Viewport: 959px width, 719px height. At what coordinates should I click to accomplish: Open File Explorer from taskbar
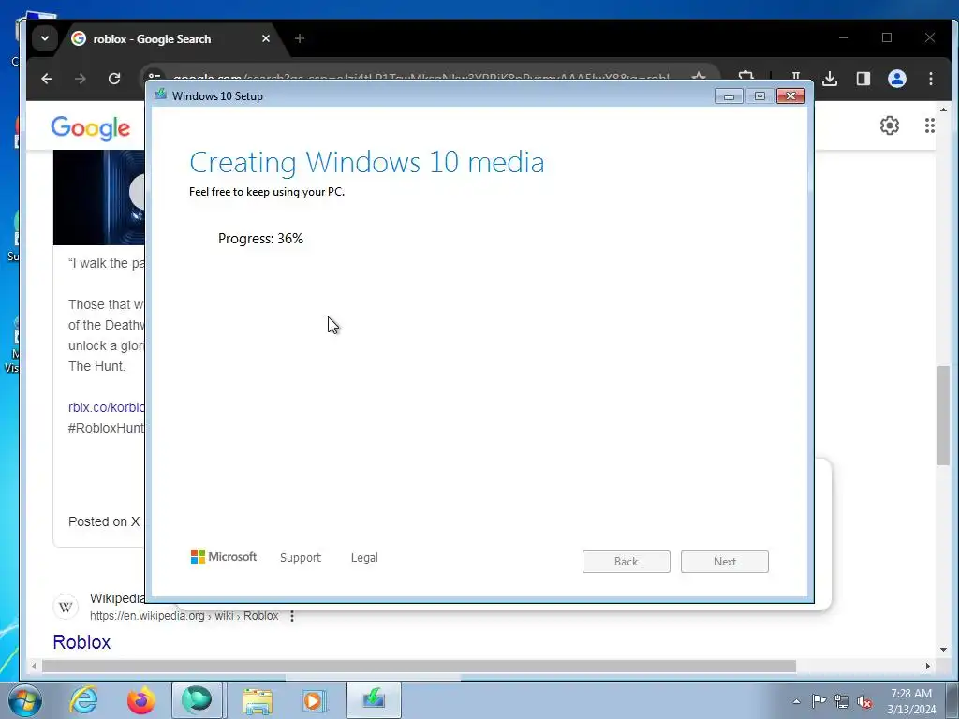pyautogui.click(x=258, y=700)
